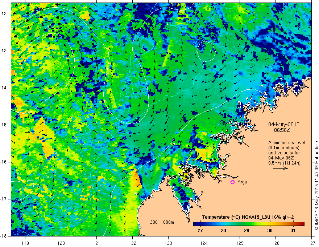This screenshot has height=247, width=319.
Task: Click latitude label -13 on left axis
Action: click(x=4, y=51)
